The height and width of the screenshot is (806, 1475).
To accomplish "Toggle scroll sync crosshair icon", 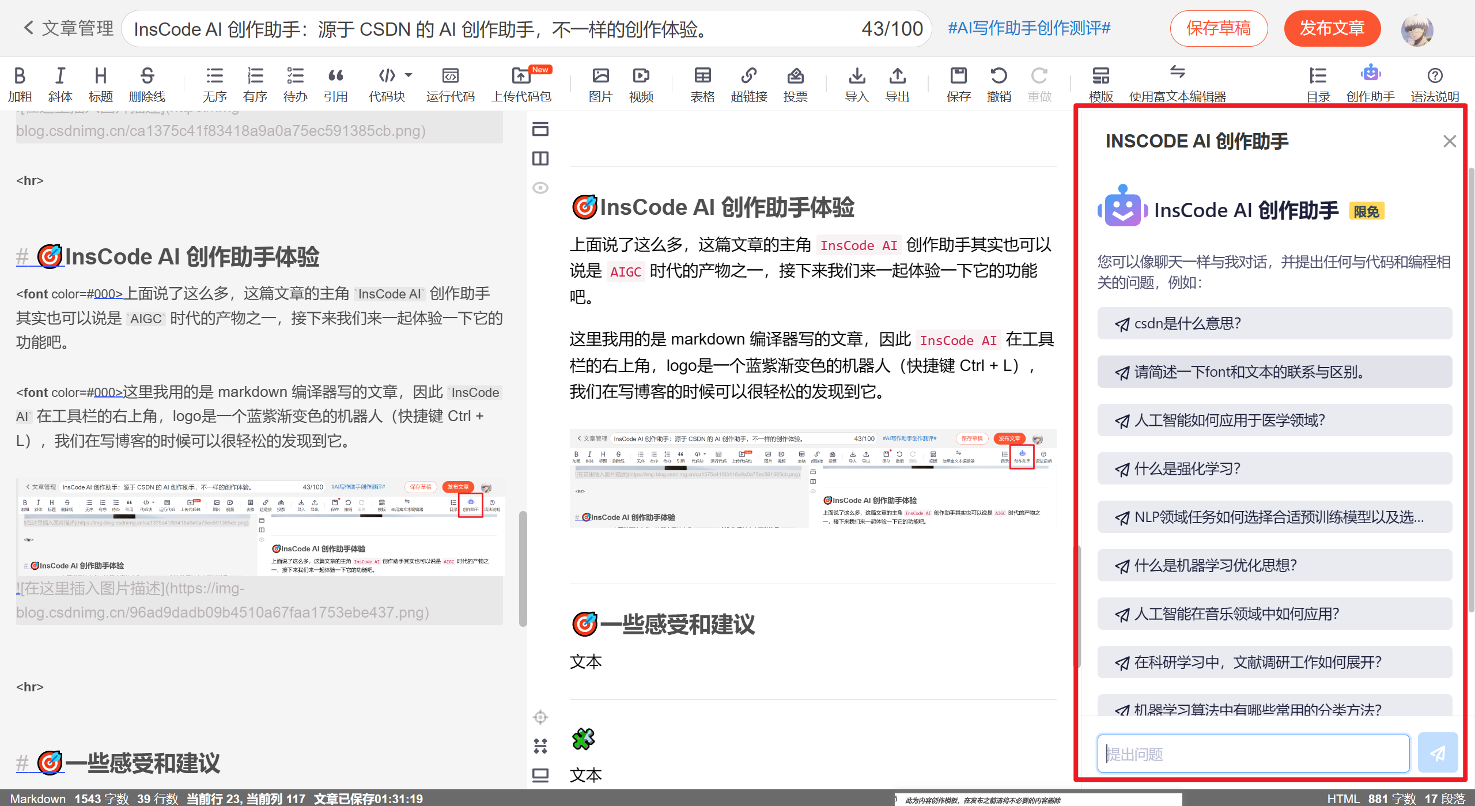I will 540,717.
